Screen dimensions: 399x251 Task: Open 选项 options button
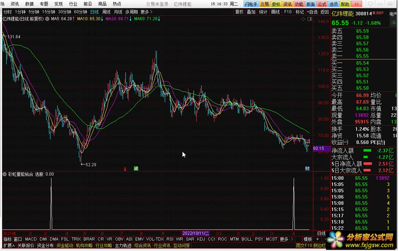[x=333, y=4]
